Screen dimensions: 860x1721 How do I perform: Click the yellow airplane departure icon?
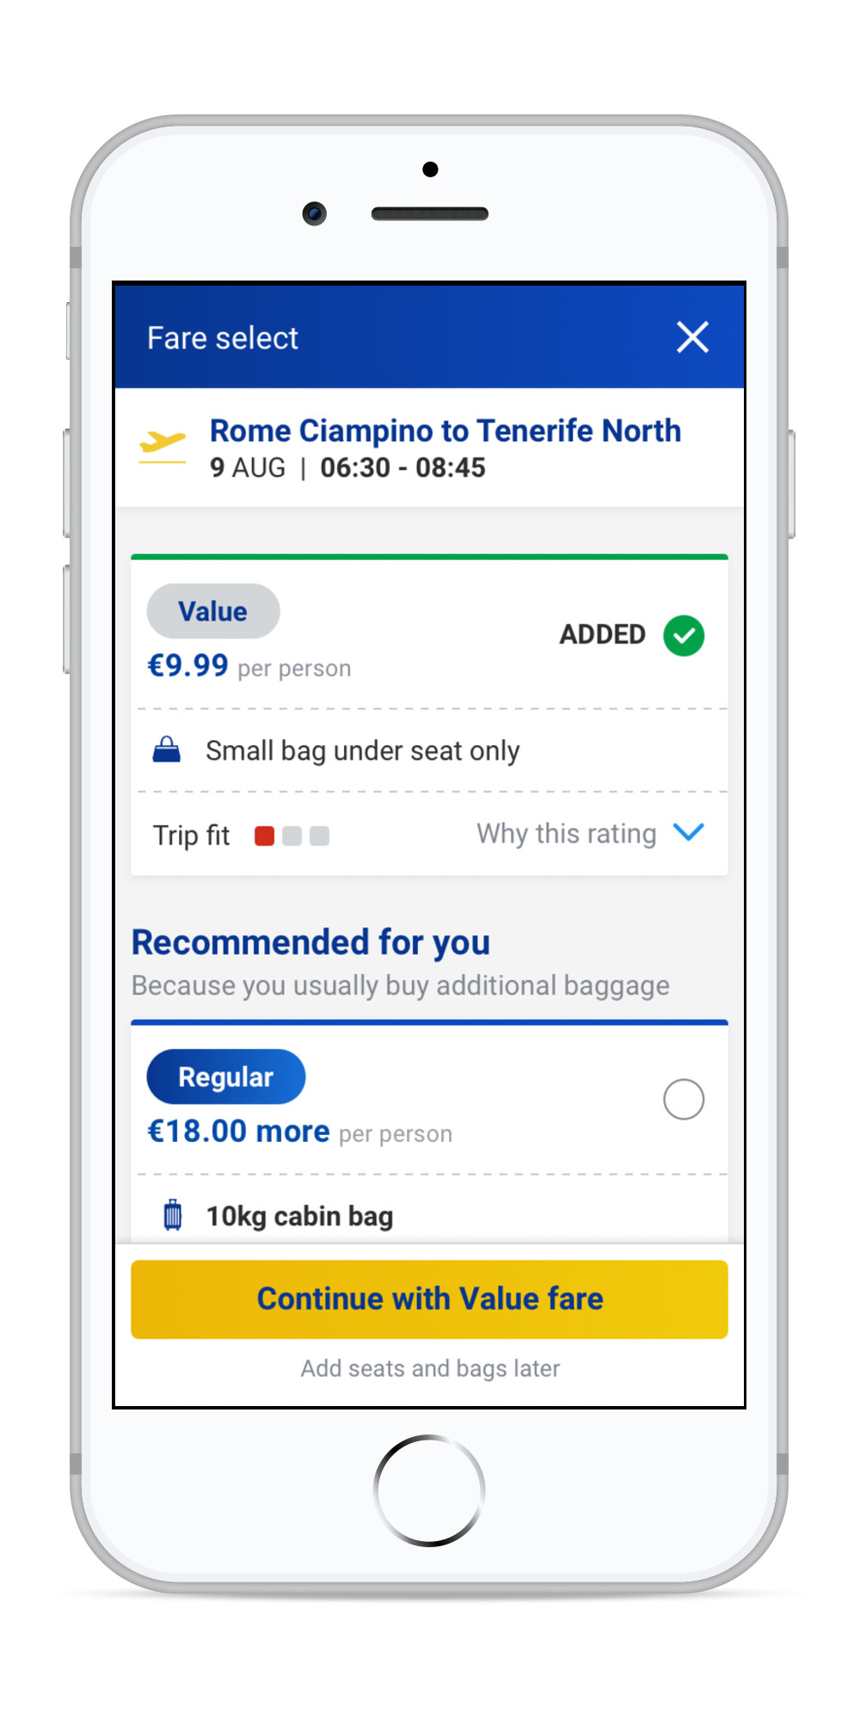[163, 444]
